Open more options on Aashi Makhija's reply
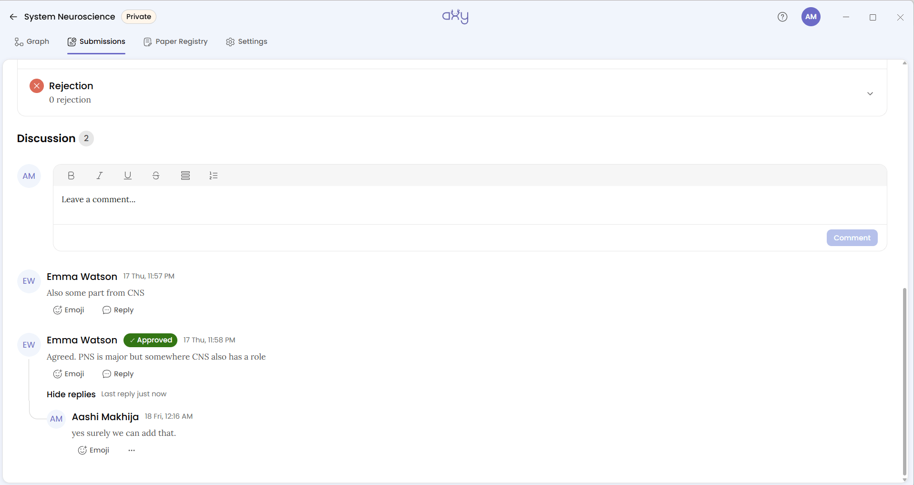This screenshot has height=485, width=914. coord(132,450)
